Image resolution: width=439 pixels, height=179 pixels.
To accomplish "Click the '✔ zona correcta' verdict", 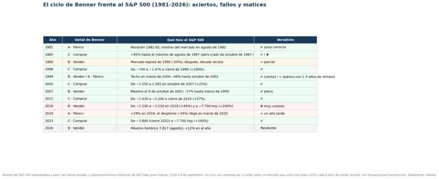I will (273, 47).
